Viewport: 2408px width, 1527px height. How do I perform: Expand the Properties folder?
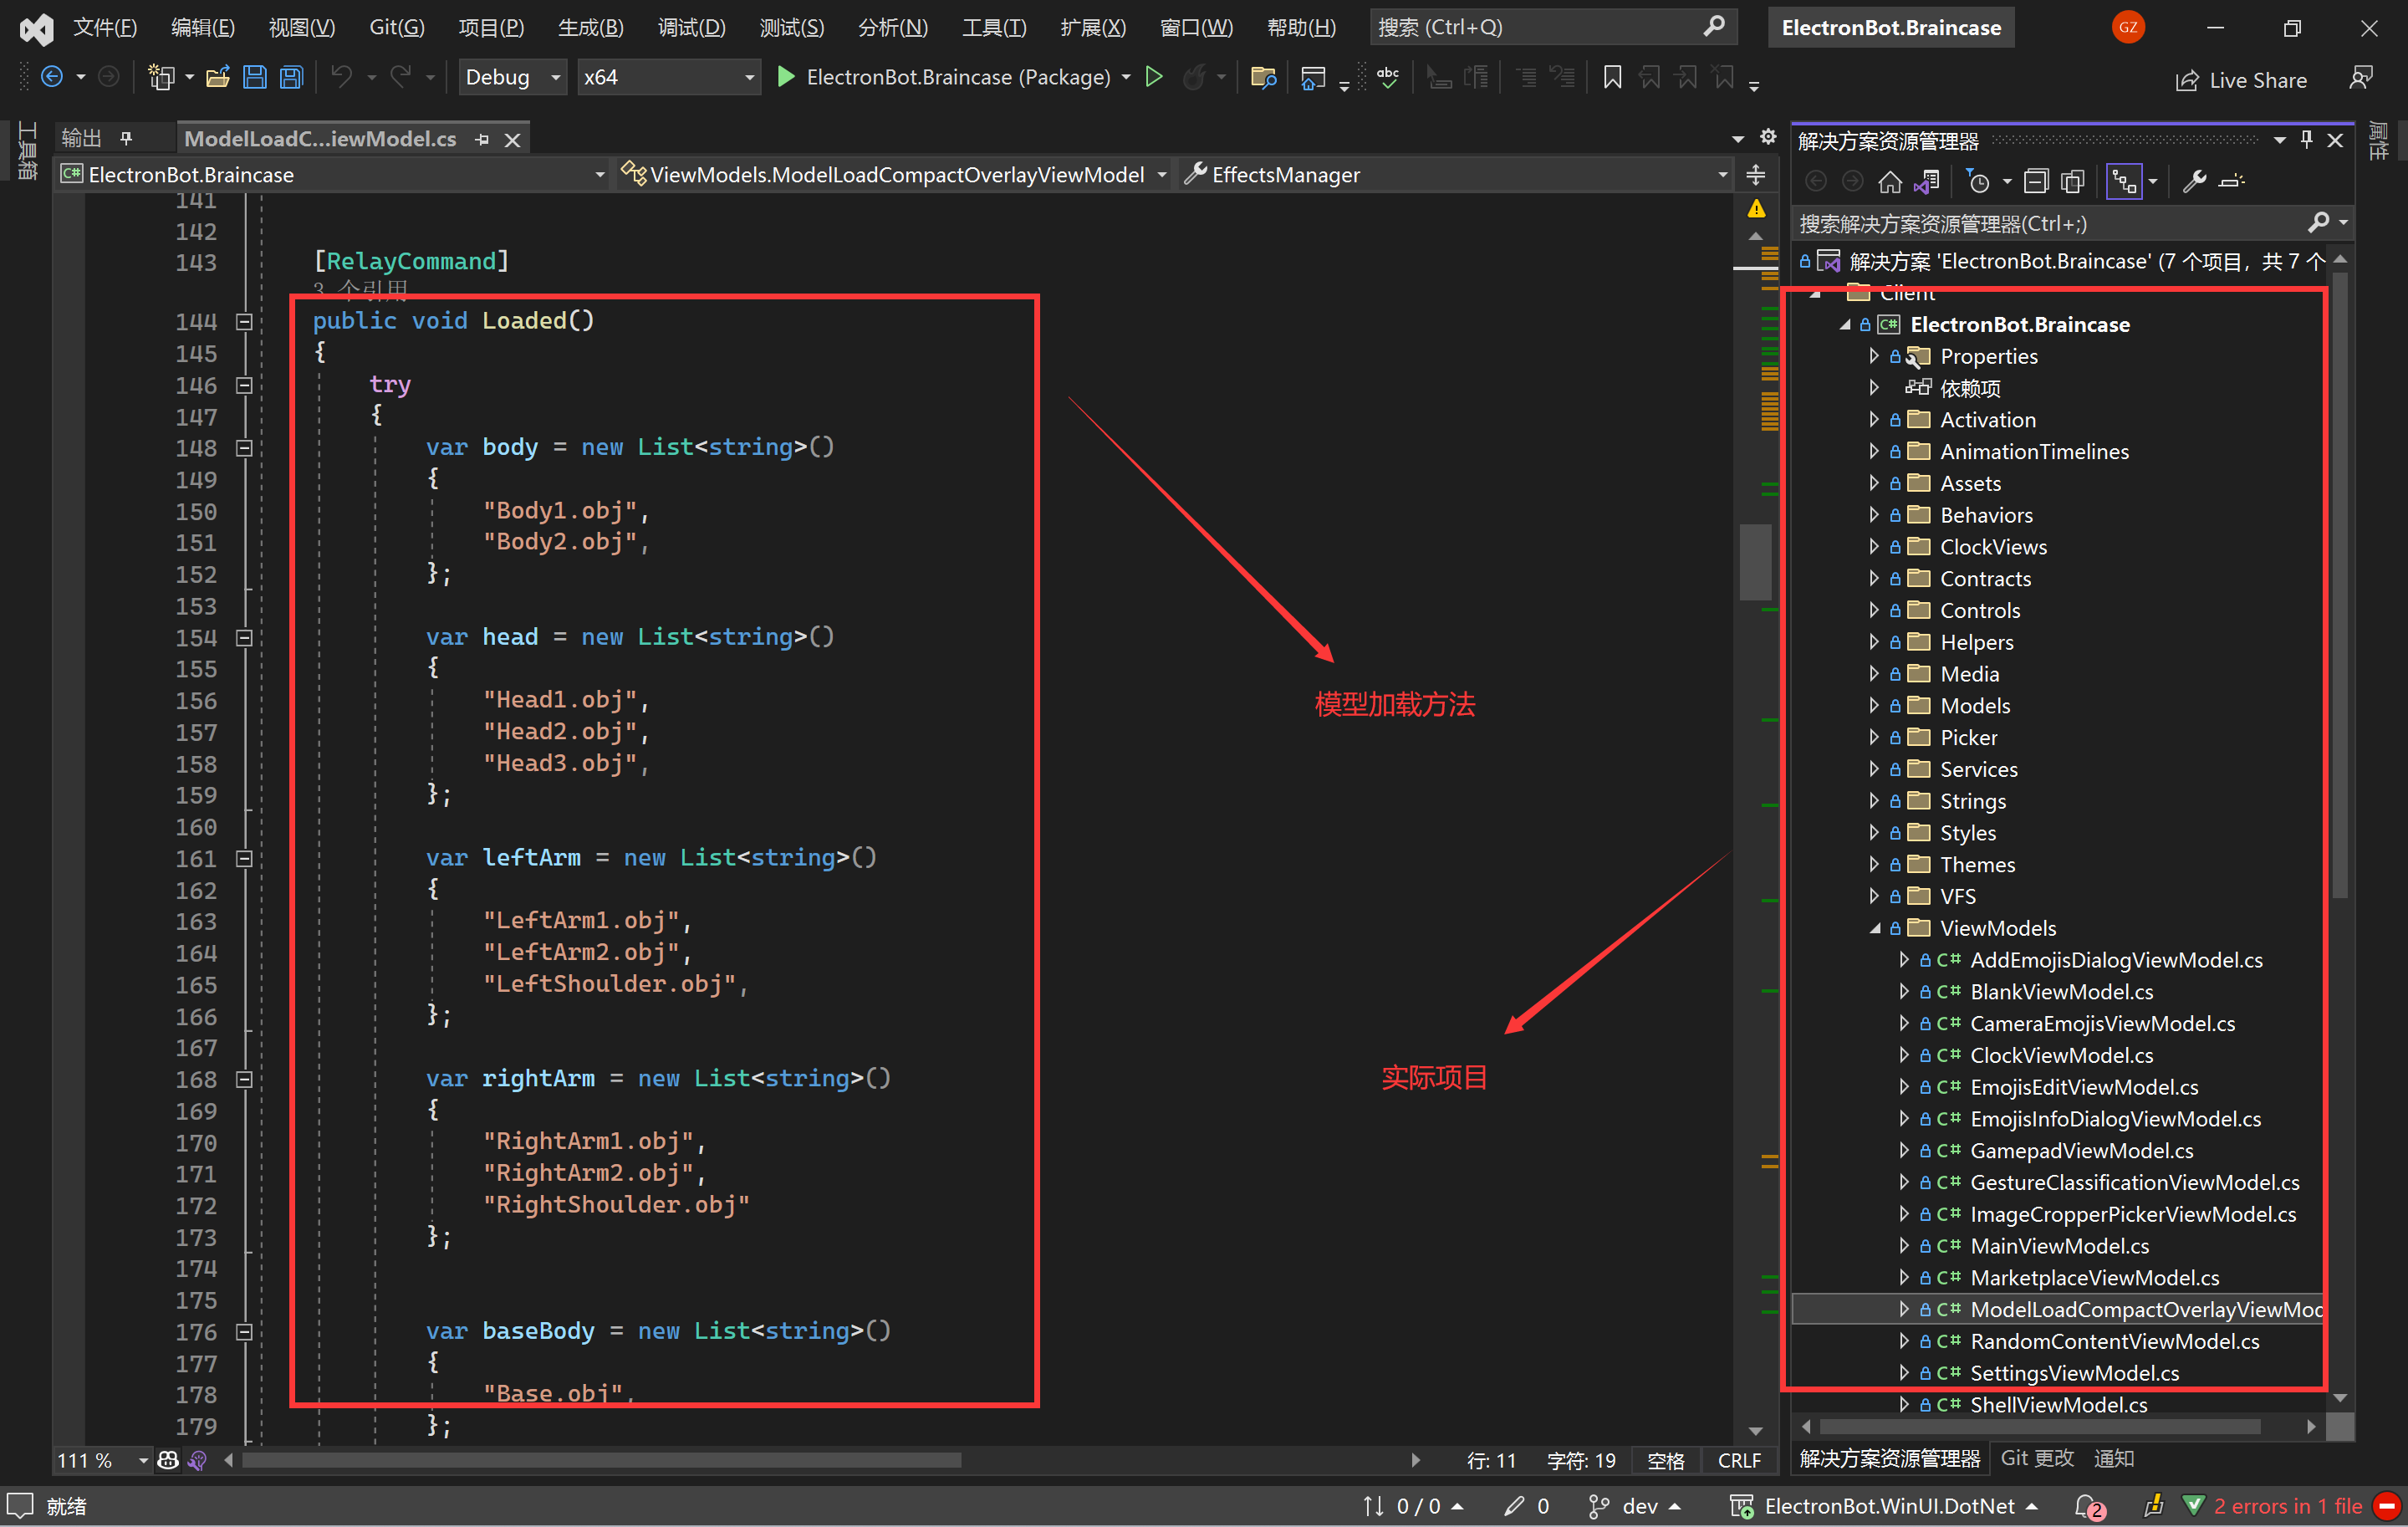(1874, 356)
